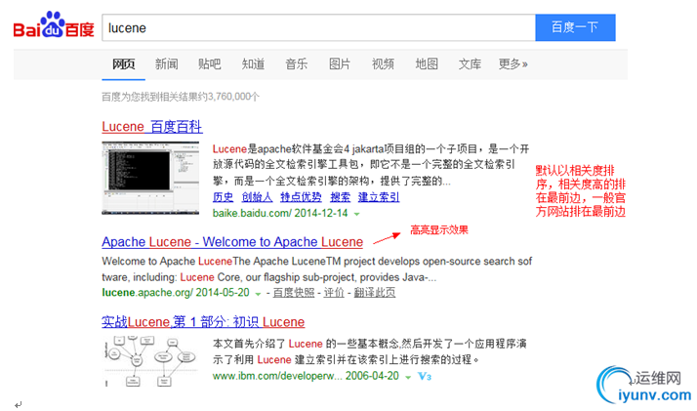697x411 pixels.
Task: Open the 文库 tab
Action: (x=470, y=64)
